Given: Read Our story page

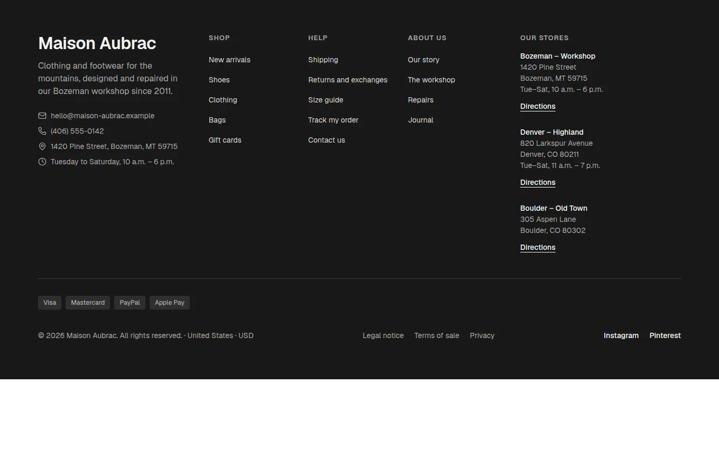Looking at the screenshot, I should [x=423, y=60].
